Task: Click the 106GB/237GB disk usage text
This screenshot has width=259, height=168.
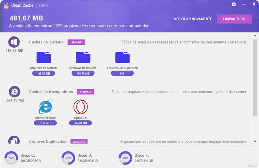Action: click(30, 161)
